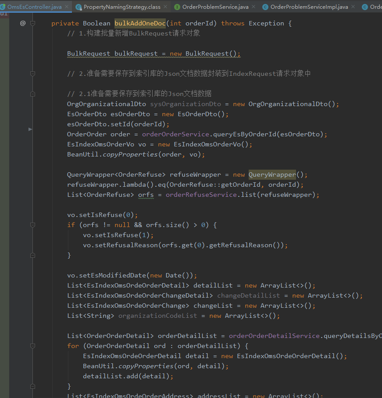Click the green interface icon on OrderProblemService.java tab
The width and height of the screenshot is (382, 398).
pos(177,7)
